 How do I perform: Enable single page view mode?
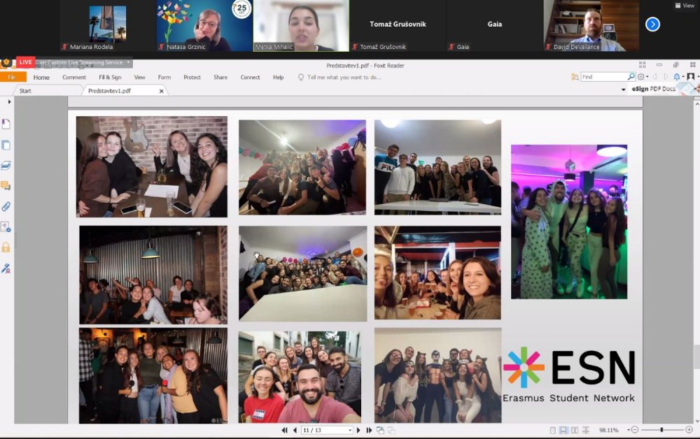point(552,430)
